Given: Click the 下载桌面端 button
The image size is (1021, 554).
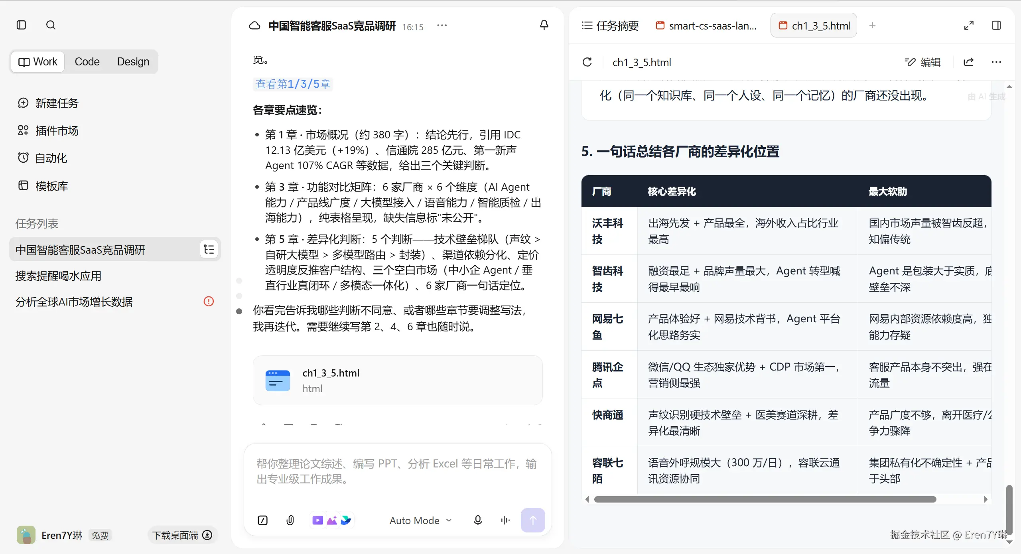Looking at the screenshot, I should click(x=182, y=535).
